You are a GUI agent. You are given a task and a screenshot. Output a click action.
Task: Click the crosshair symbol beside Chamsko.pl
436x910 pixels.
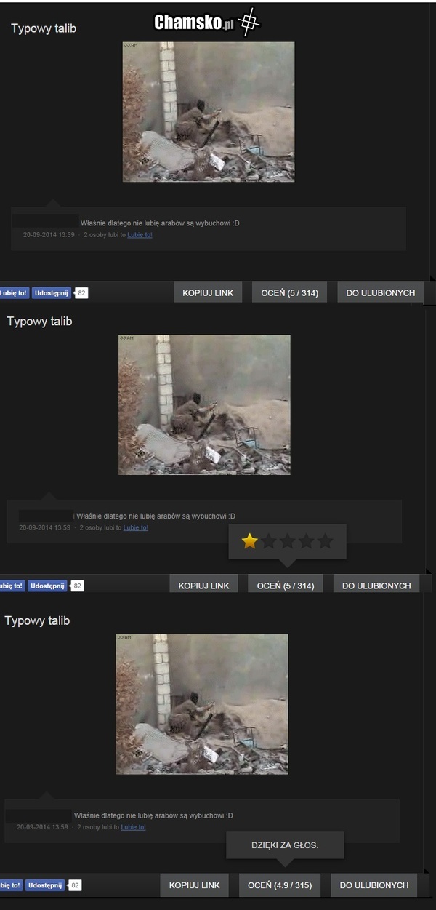(249, 22)
